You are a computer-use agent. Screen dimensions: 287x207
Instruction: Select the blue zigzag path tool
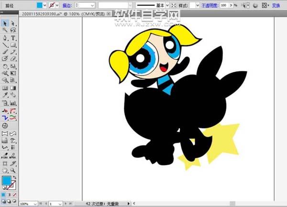pyautogui.click(x=5, y=118)
